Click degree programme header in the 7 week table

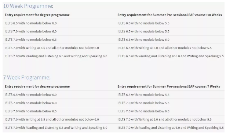[37, 86]
